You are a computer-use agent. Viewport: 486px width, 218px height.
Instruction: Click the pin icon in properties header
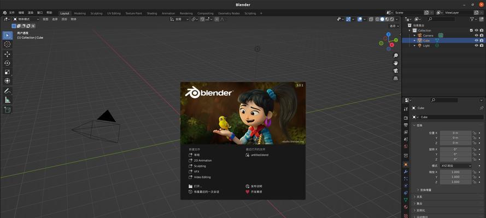[x=481, y=108]
